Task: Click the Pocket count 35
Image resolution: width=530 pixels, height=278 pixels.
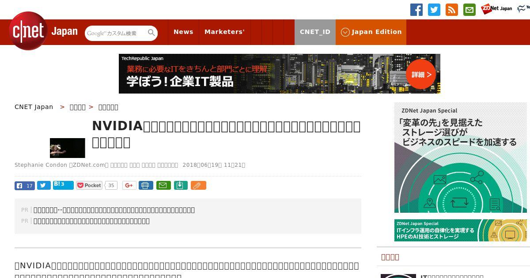Action: [x=111, y=185]
